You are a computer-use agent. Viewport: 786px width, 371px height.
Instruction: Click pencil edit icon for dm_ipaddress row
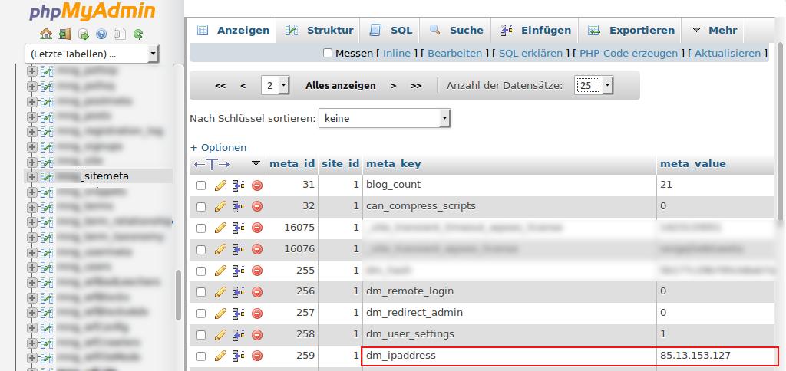tap(220, 356)
